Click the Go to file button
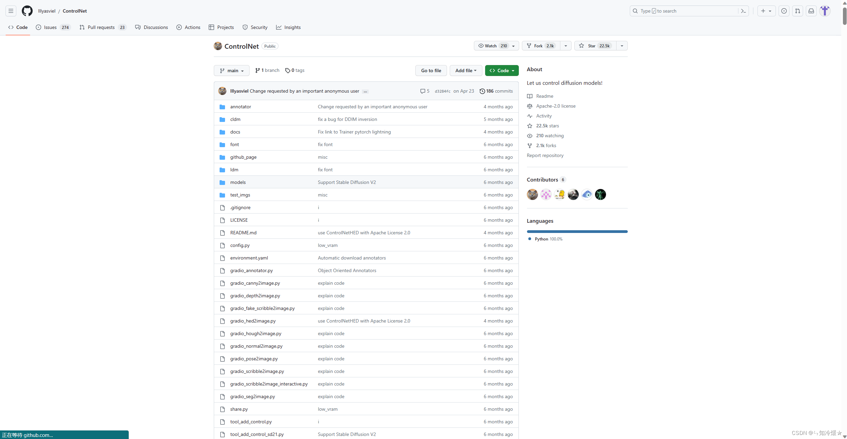Screen dimensions: 847x439 [431, 70]
